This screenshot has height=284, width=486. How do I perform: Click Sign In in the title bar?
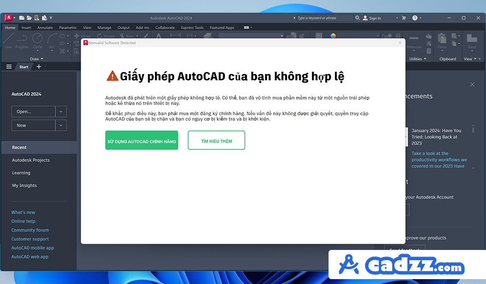coord(372,18)
